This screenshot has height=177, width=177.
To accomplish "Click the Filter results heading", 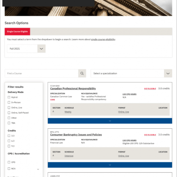I will tap(15, 87).
